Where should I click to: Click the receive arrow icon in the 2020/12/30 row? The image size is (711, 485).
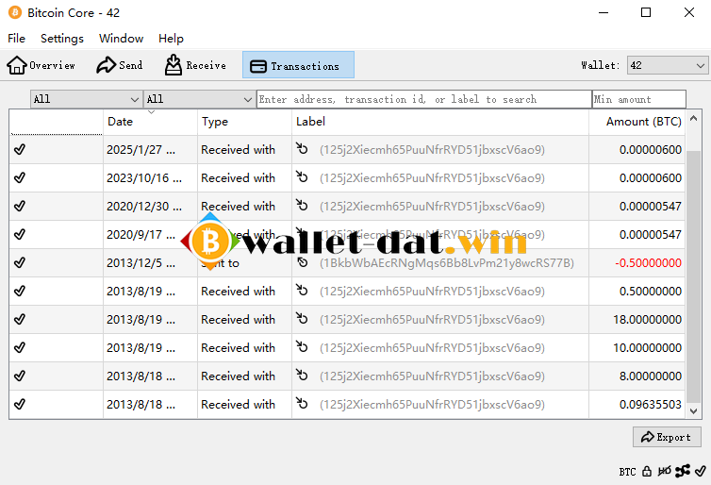[x=302, y=205]
